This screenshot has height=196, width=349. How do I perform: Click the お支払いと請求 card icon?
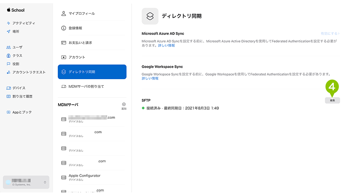pos(64,43)
